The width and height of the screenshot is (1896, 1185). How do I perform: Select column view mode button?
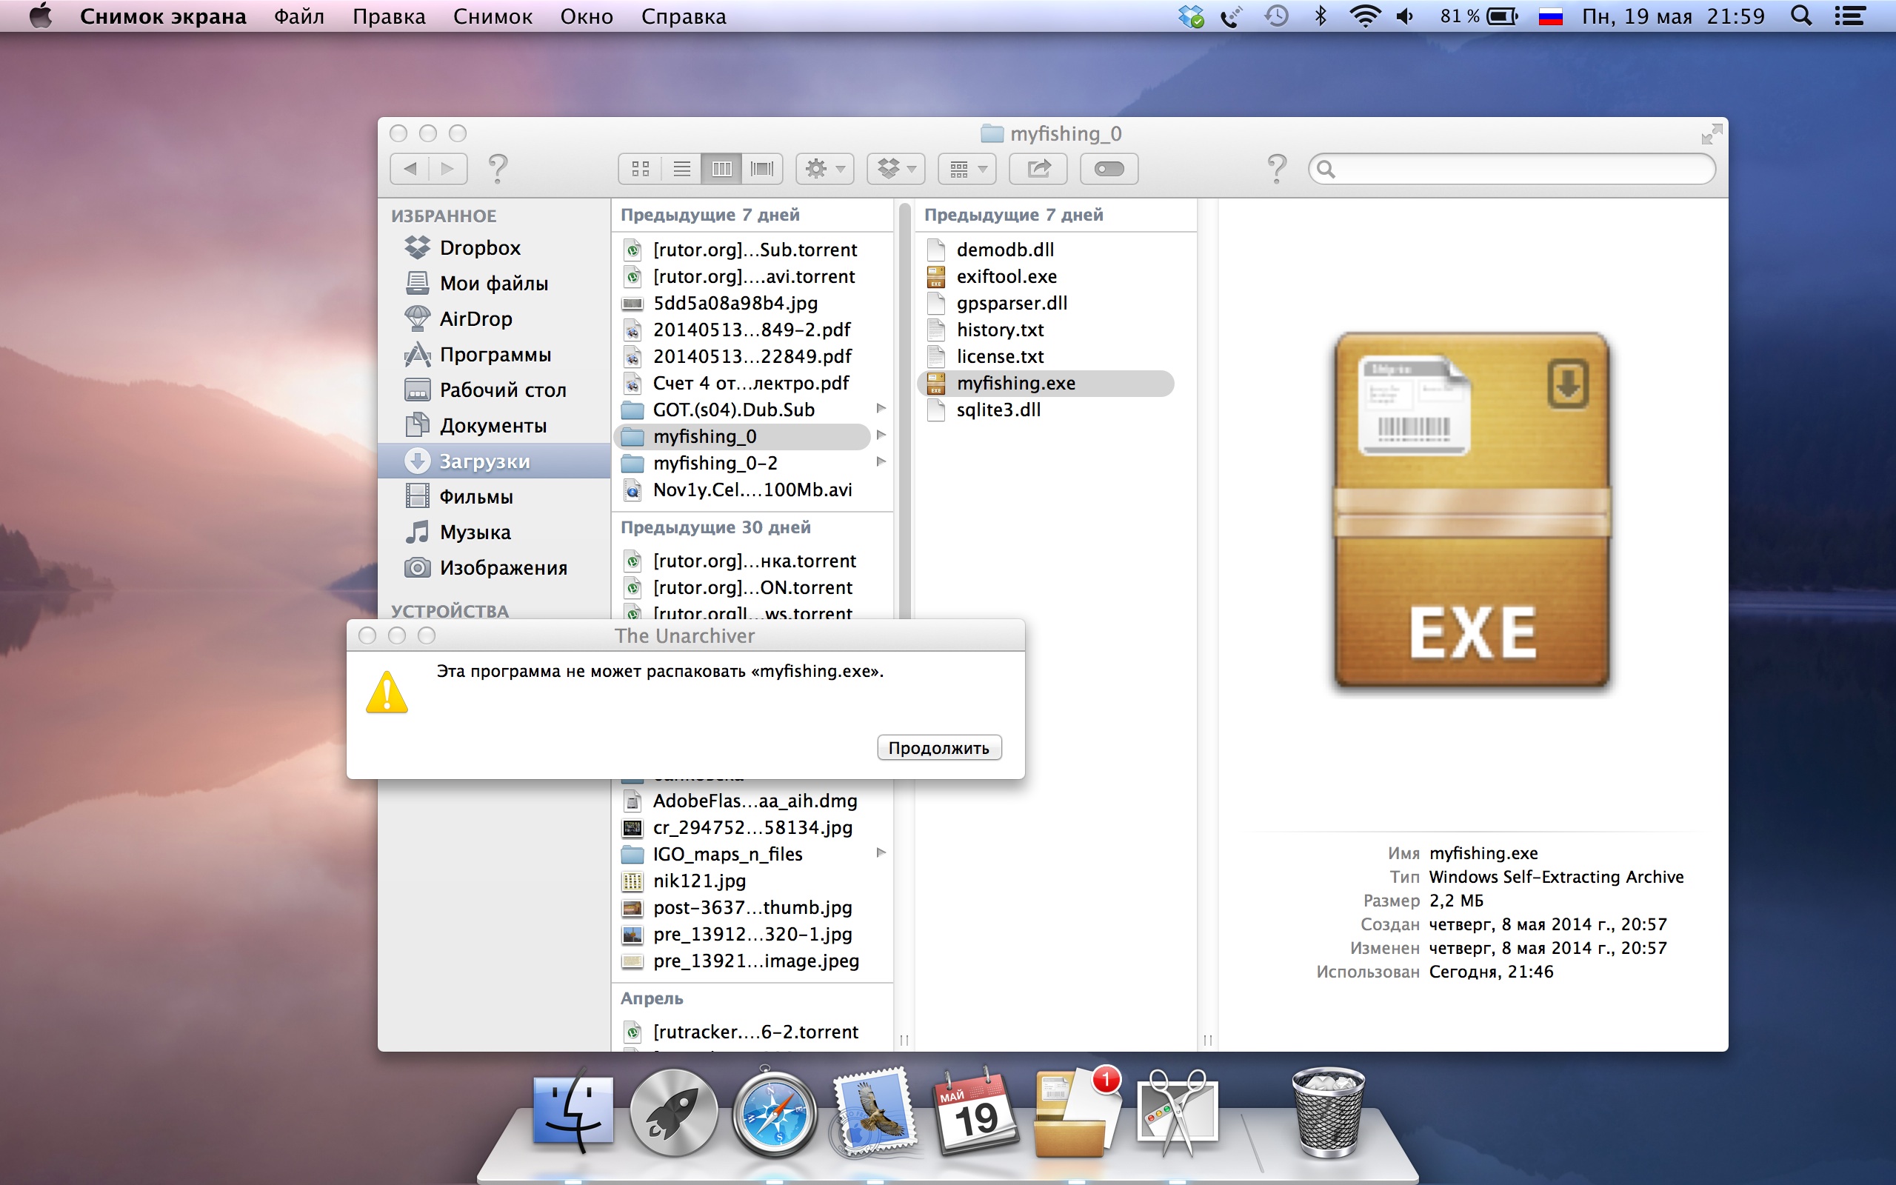721,169
